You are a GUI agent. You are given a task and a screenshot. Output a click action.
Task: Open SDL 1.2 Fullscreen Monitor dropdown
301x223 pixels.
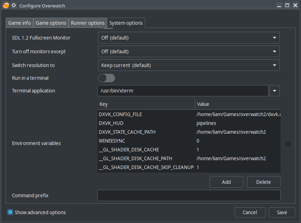tap(189, 38)
